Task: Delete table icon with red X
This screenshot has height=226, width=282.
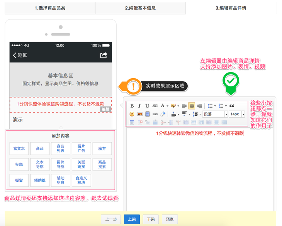Action: pos(140,122)
